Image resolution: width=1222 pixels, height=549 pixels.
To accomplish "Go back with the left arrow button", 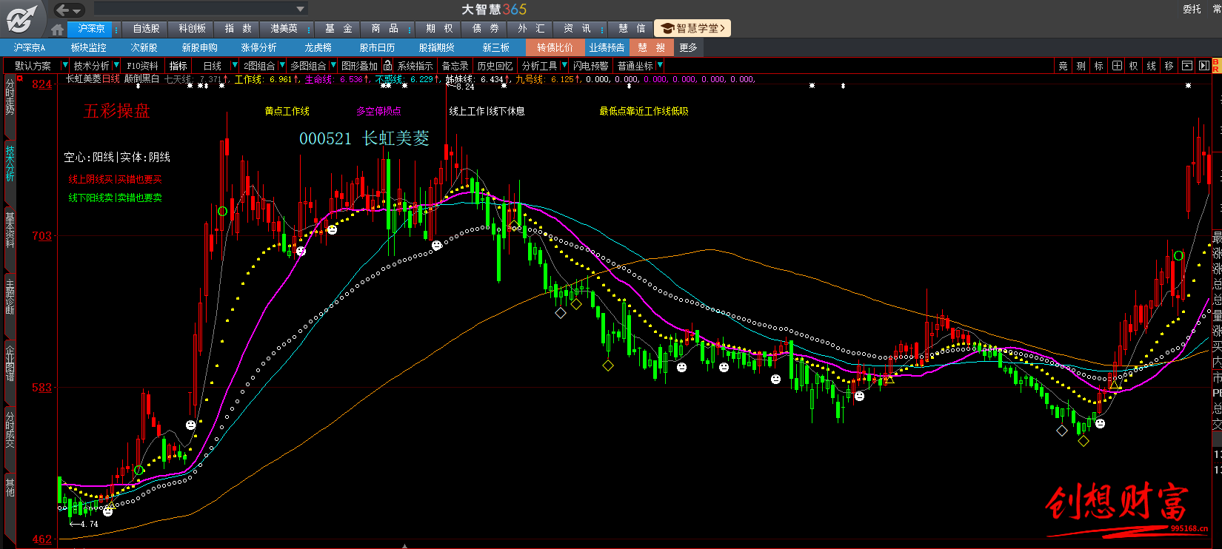I will pyautogui.click(x=63, y=10).
